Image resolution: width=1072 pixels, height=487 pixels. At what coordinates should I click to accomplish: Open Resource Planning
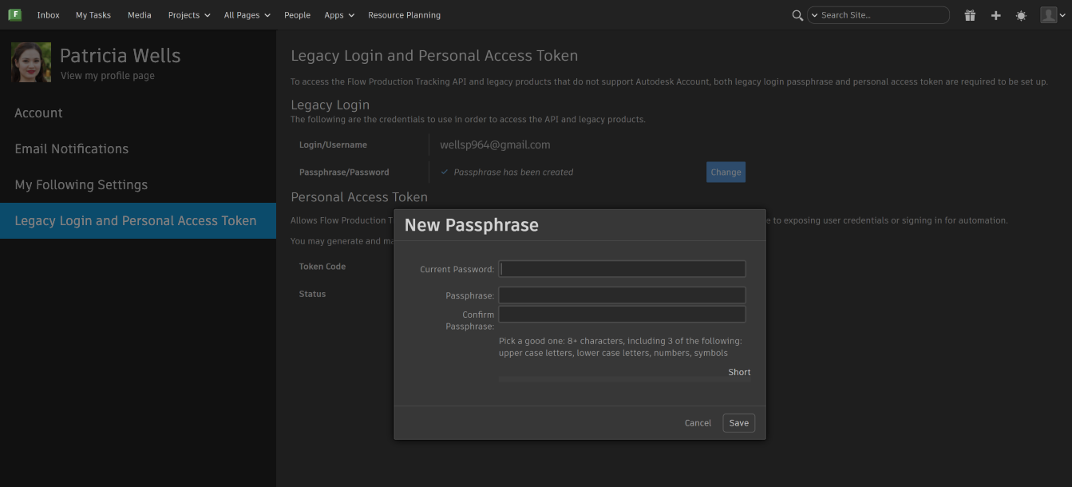tap(404, 15)
